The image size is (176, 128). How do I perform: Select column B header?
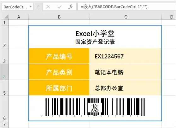coord(59,17)
